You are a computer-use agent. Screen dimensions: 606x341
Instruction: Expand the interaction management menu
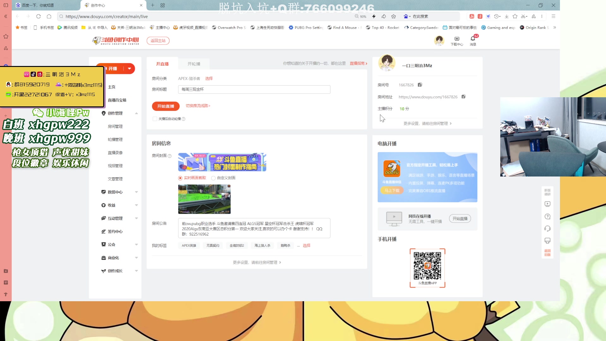(x=136, y=218)
